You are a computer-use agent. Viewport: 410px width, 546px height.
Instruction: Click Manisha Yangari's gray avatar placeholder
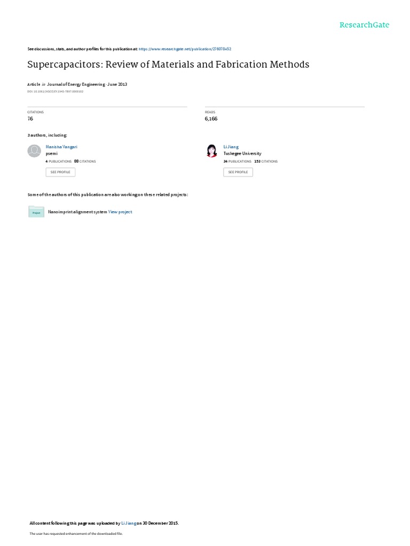point(34,151)
